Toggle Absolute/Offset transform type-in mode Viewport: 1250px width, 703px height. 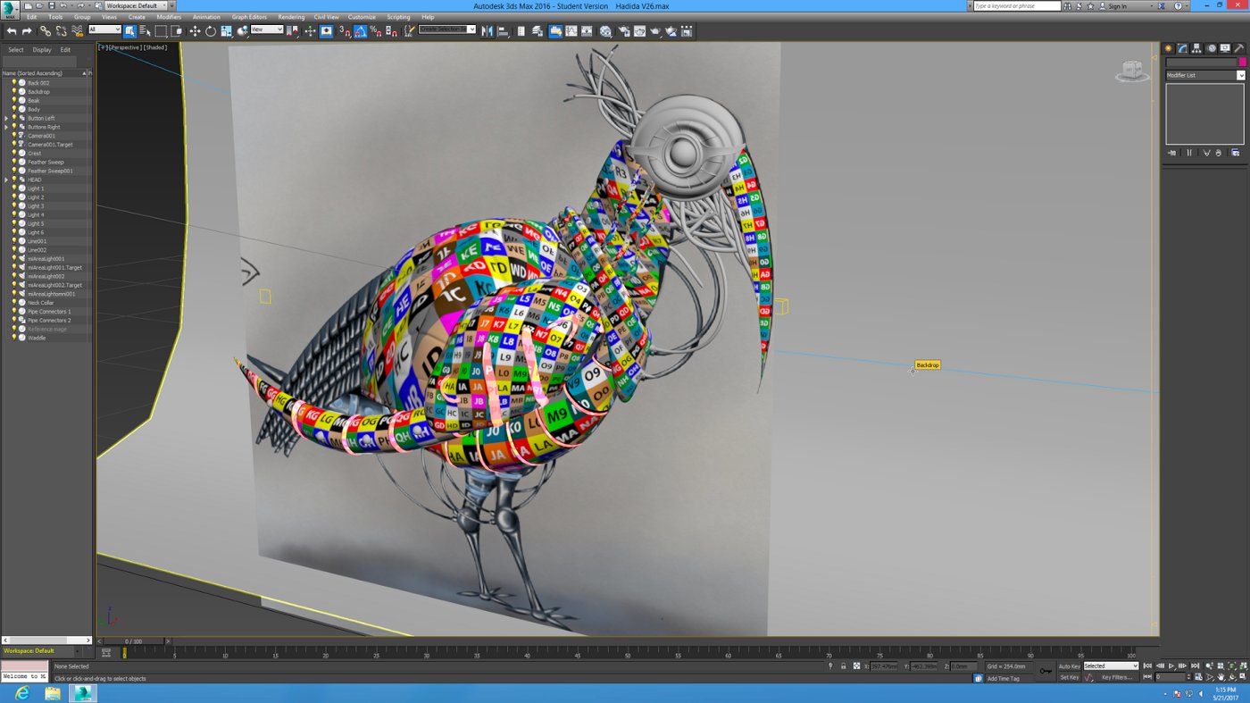point(856,665)
